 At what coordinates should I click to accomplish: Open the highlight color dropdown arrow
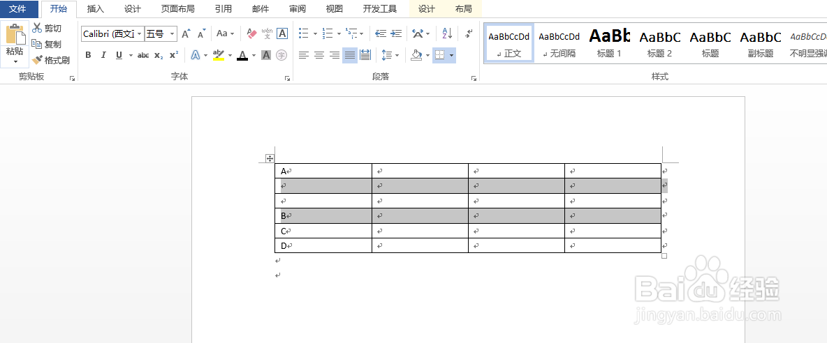tap(230, 55)
